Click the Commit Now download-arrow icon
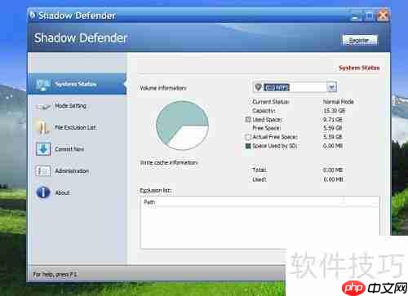Image resolution: width=408 pixels, height=296 pixels. click(x=43, y=149)
